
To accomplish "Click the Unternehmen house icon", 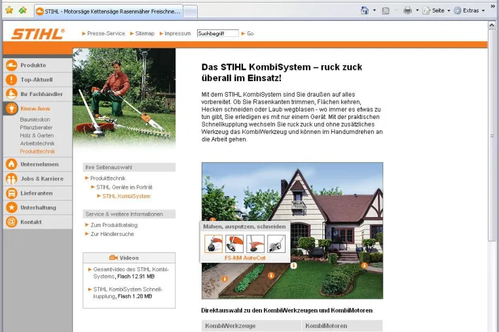I will [x=11, y=164].
